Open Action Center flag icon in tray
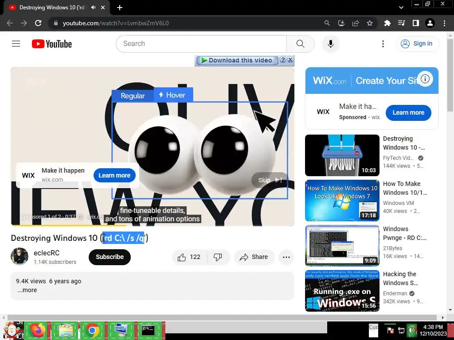 coord(391,330)
